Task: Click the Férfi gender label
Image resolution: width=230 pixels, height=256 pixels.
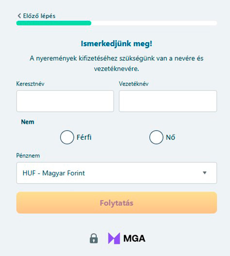Action: point(84,137)
